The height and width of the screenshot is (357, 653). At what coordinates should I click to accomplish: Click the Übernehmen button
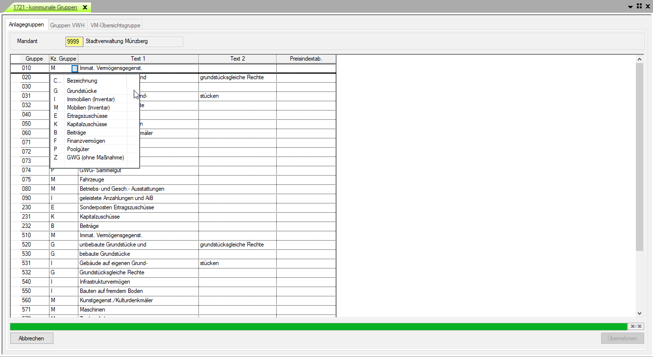622,338
